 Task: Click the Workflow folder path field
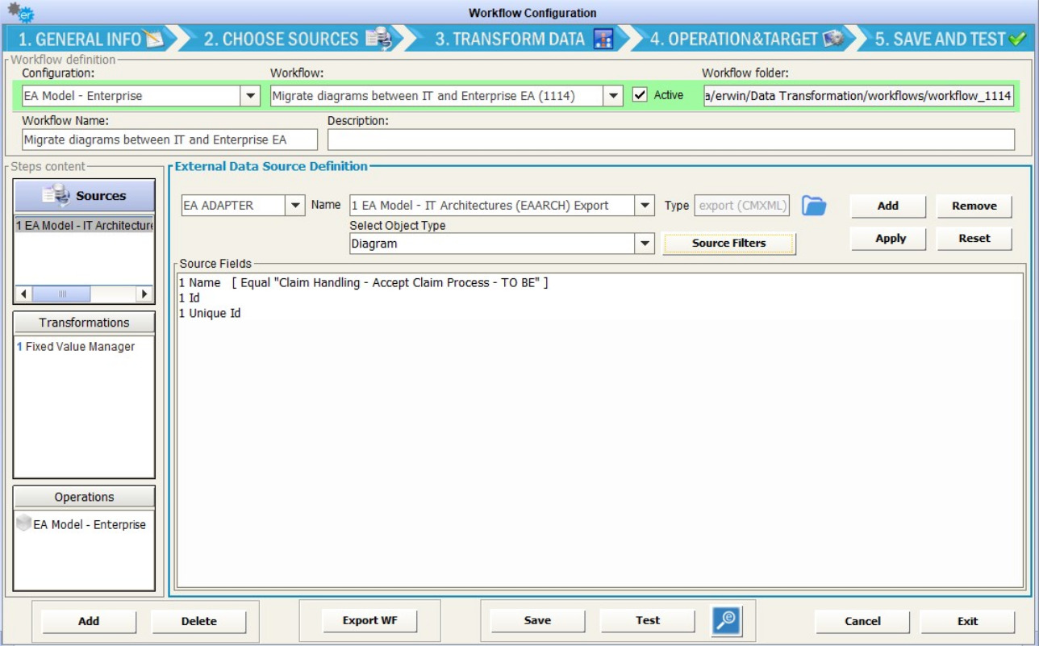coord(858,96)
